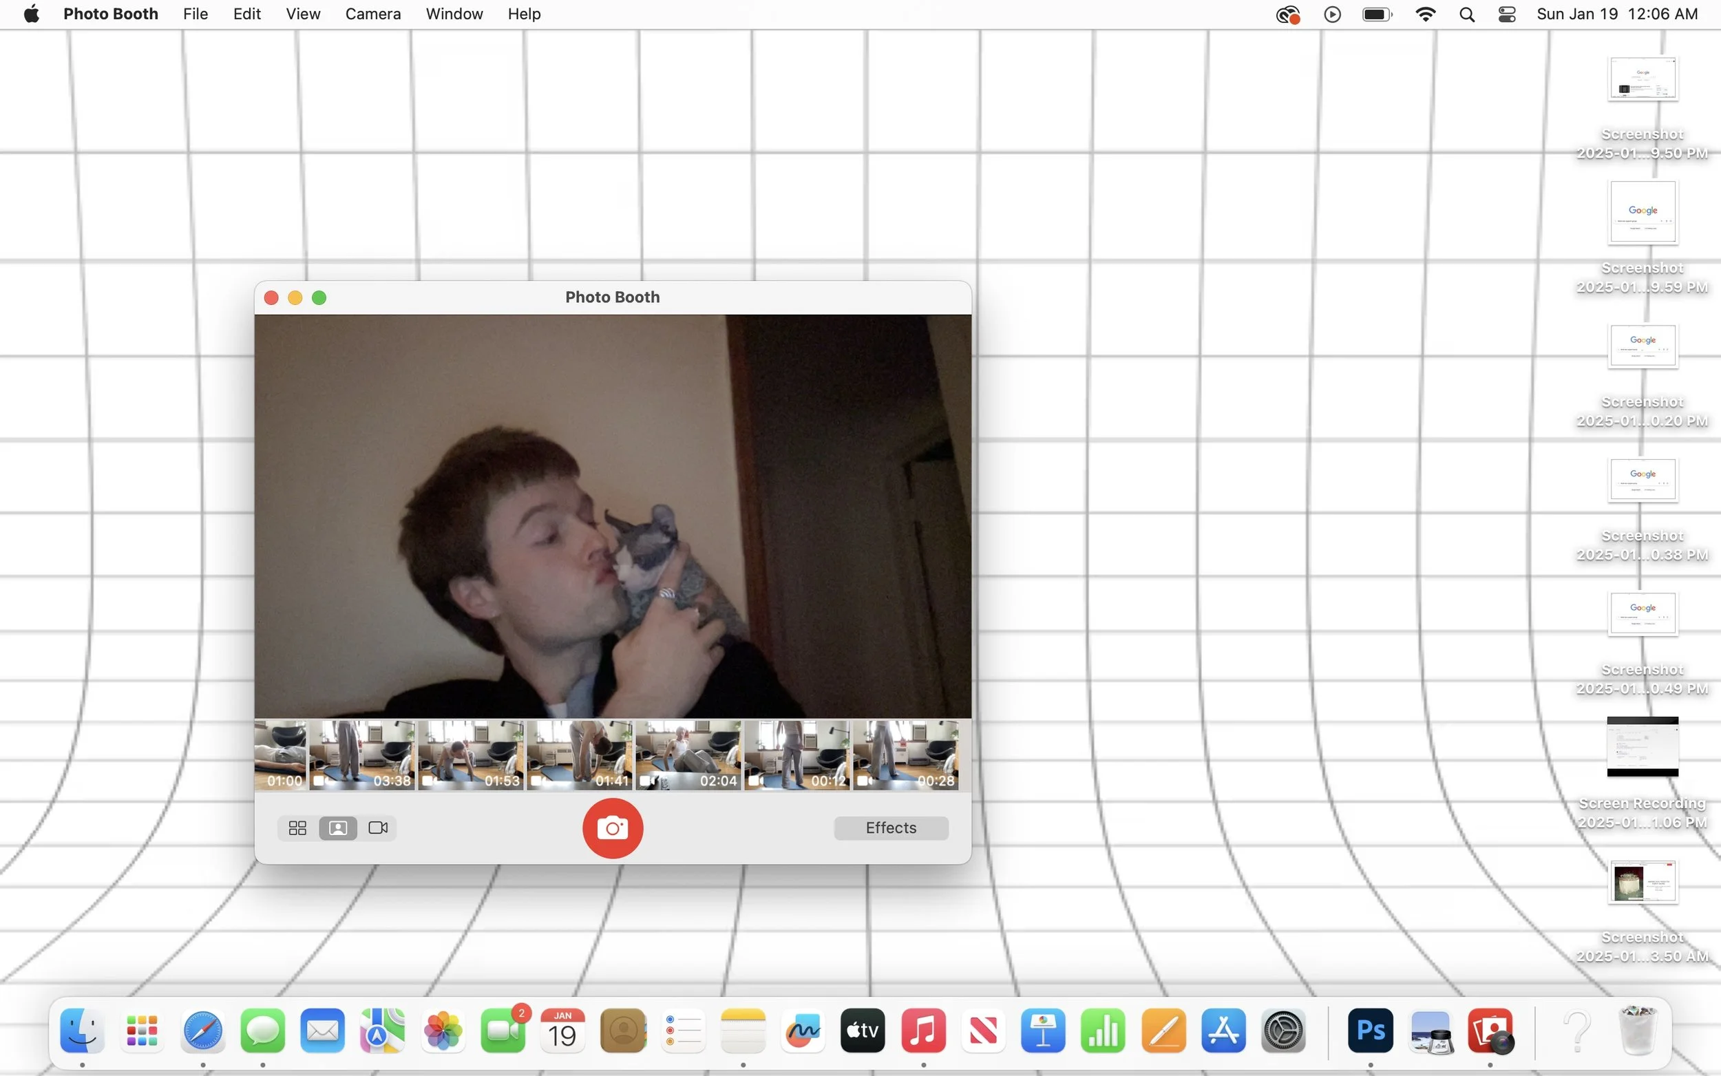Select the single still photo mode
Viewport: 1721px width, 1076px height.
pyautogui.click(x=338, y=827)
